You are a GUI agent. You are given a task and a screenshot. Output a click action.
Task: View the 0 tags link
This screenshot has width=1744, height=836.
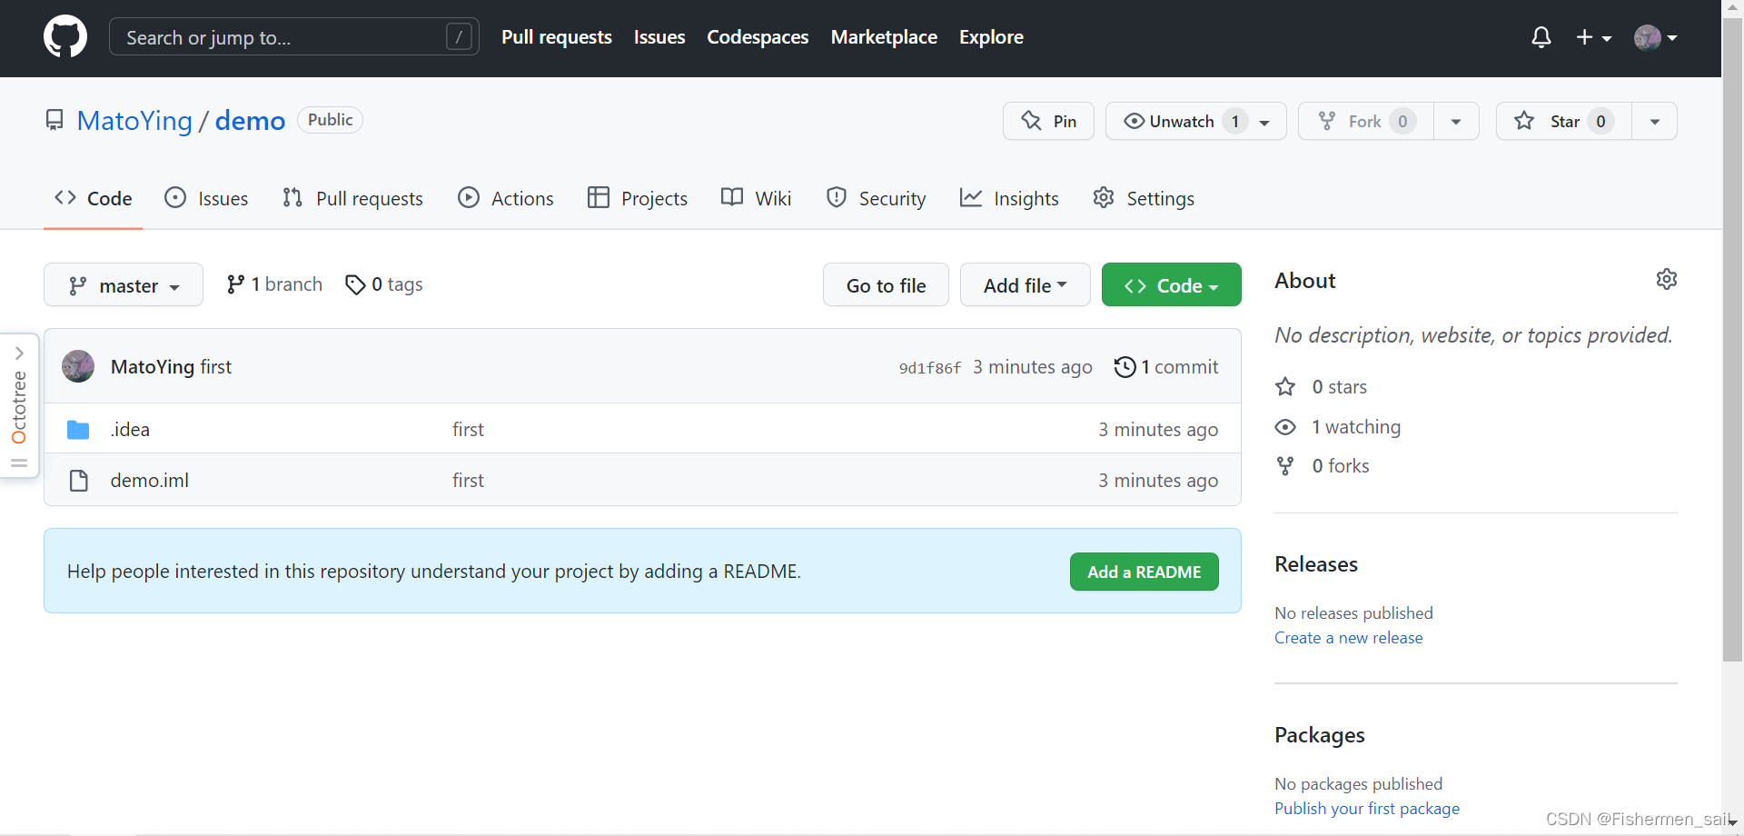click(384, 284)
